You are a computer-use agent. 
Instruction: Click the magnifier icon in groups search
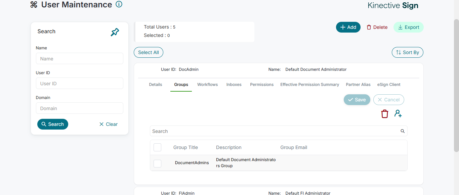click(x=403, y=131)
